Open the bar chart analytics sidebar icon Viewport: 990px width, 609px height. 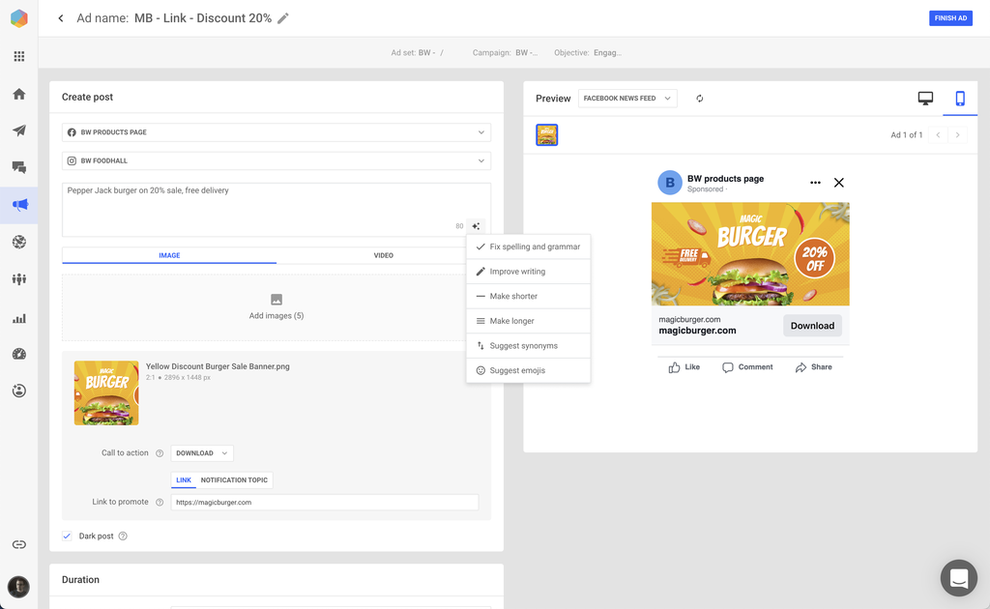[19, 318]
